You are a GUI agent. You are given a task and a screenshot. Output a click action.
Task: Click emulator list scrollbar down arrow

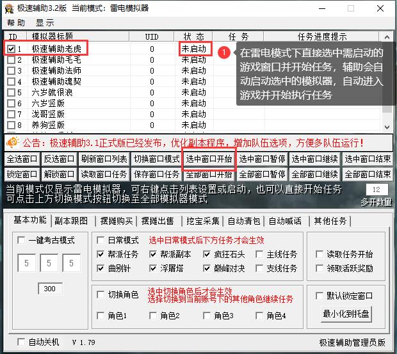387,127
